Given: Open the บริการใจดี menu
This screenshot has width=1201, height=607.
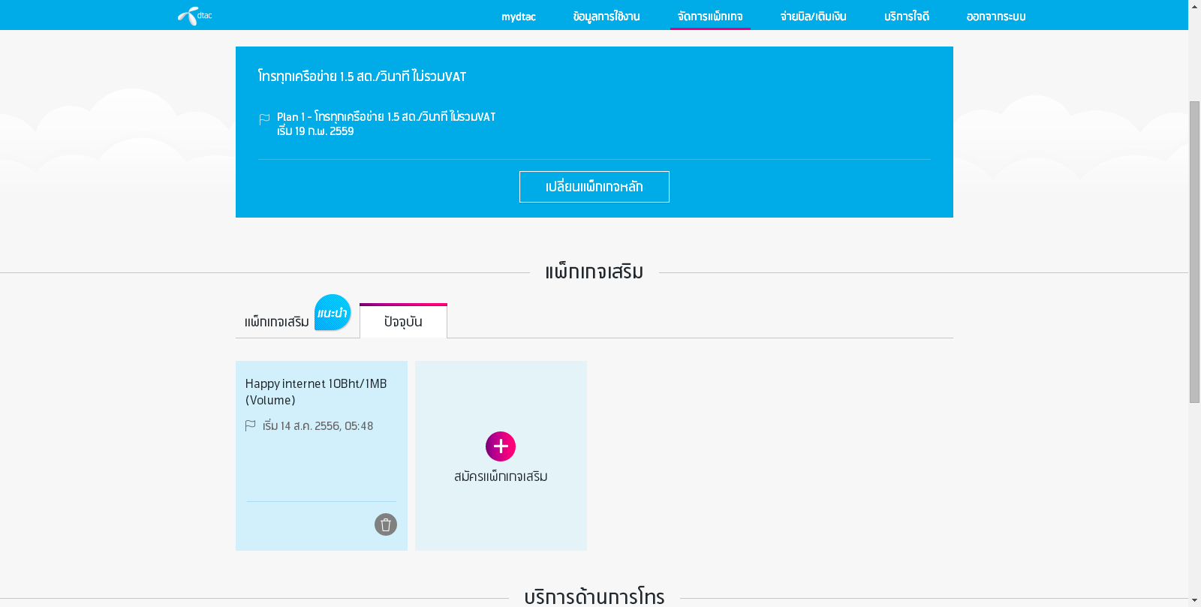Looking at the screenshot, I should point(907,17).
